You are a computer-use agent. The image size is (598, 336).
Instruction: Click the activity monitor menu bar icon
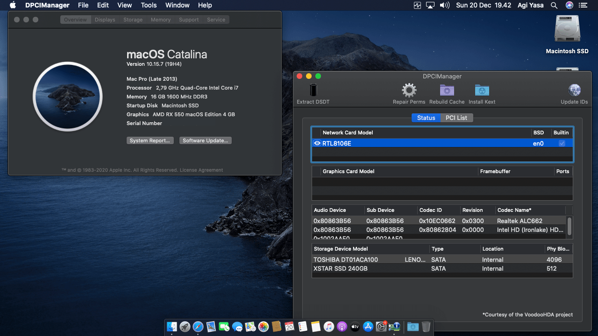pyautogui.click(x=418, y=5)
